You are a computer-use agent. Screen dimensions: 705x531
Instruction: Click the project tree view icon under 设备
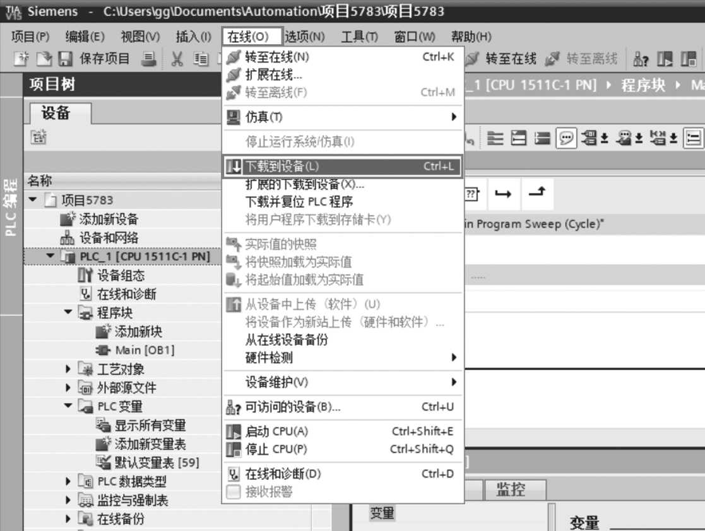pos(39,137)
